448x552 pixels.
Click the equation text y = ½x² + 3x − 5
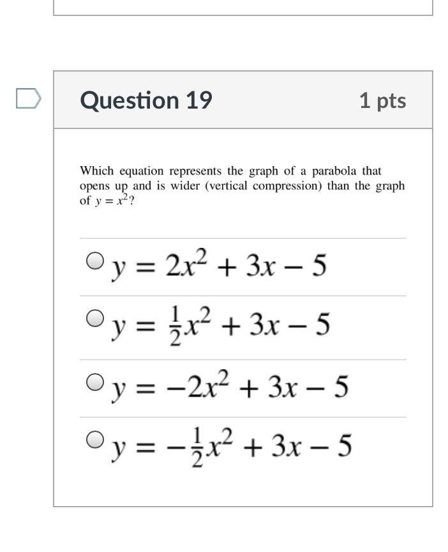(220, 326)
